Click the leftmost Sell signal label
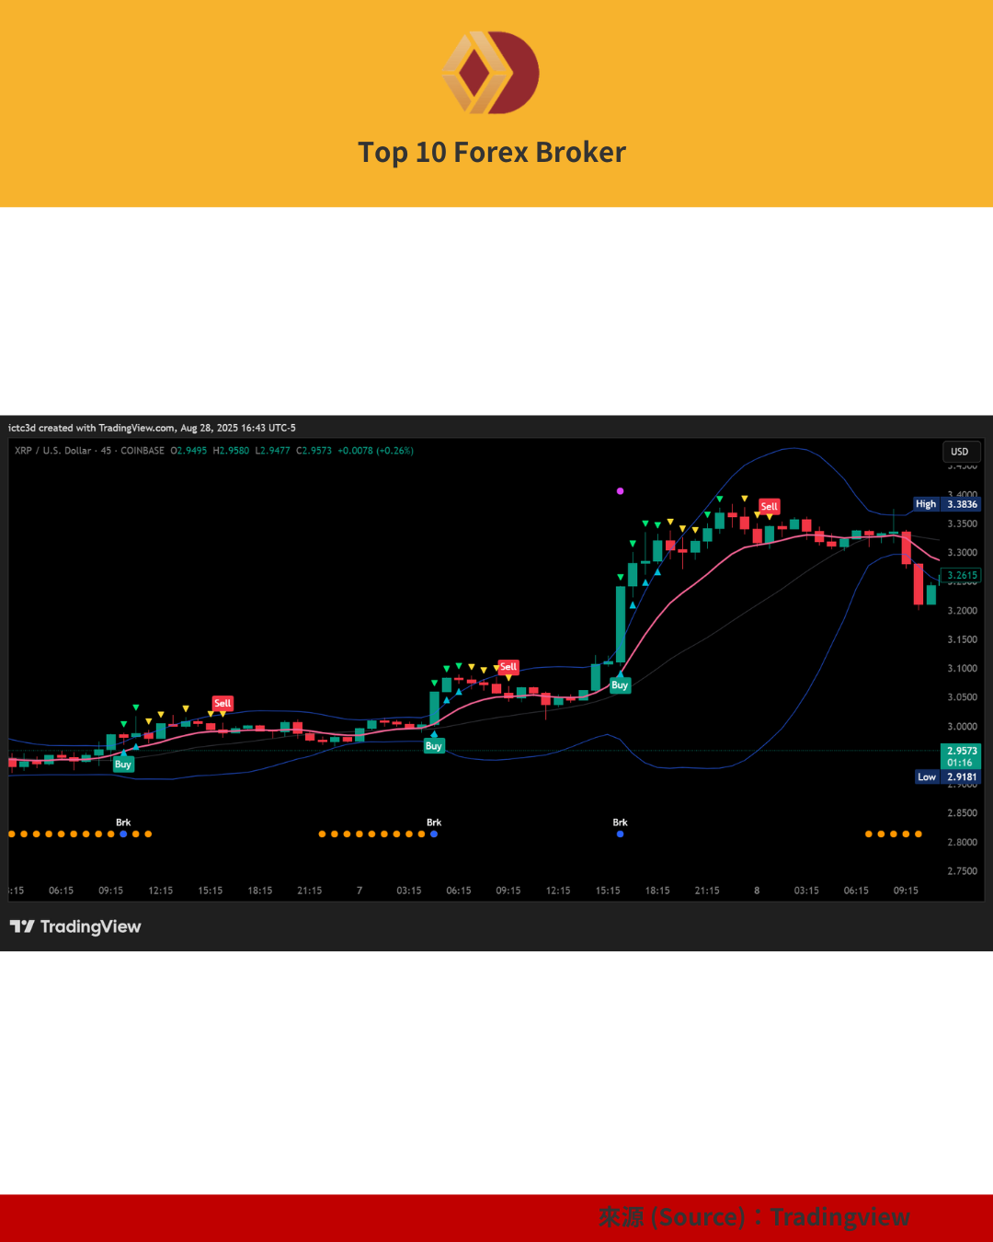Screen dimensions: 993x1242 pos(223,703)
